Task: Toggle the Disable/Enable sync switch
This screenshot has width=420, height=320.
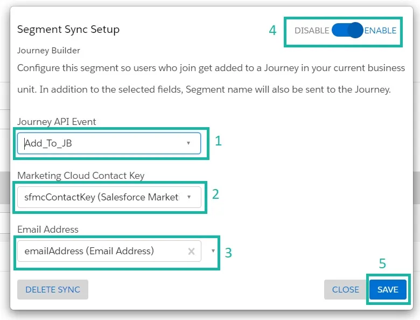Action: 347,31
